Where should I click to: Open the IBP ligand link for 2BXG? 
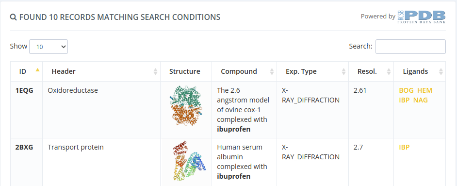(404, 147)
